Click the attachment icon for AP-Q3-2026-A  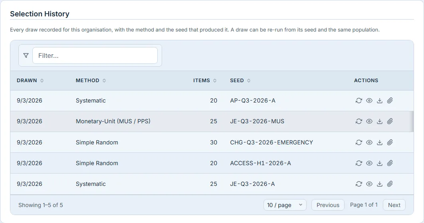click(390, 101)
